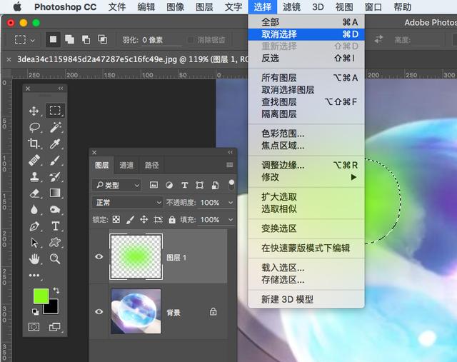Reset default foreground and background colors
Screen dimensions: 457x362
(x=35, y=312)
